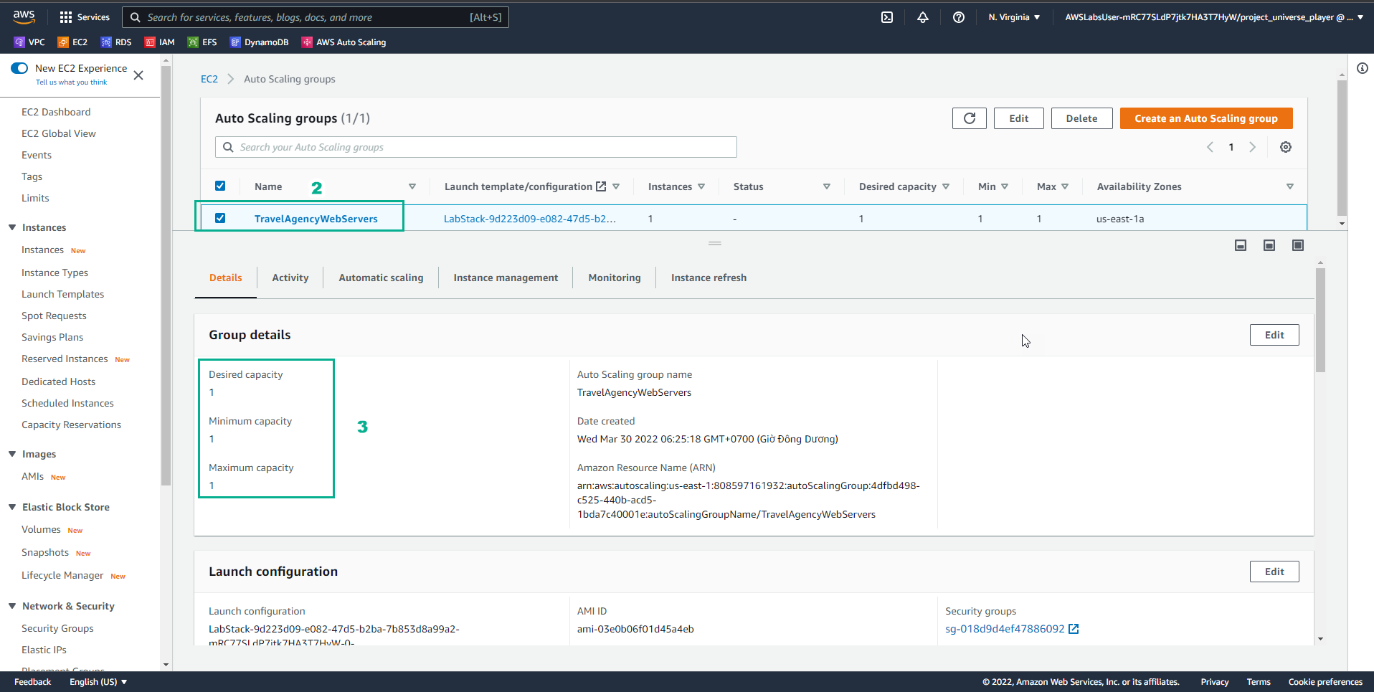
Task: Click the details panel vertical scrollbar
Action: coord(1320,320)
